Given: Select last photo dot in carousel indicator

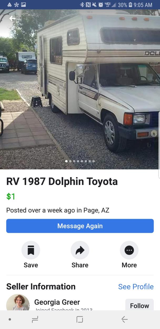Looking at the screenshot, I should coord(94,161).
